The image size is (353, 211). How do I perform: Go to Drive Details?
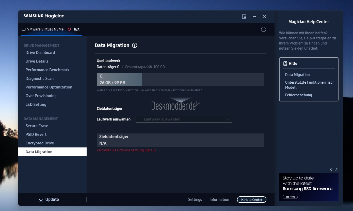pos(37,61)
